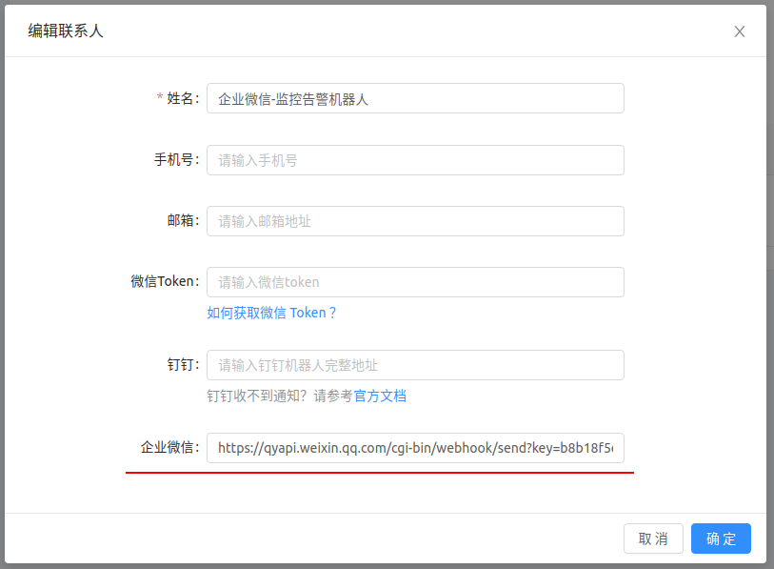Click into the 邮箱 email address field
The width and height of the screenshot is (774, 569).
pos(415,221)
